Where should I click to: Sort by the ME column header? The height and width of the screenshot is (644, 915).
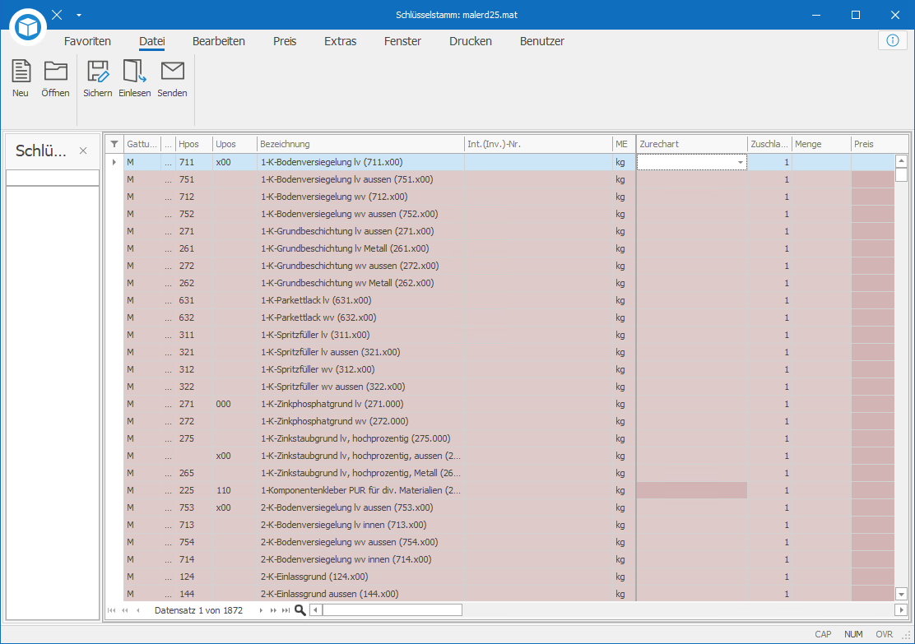(623, 144)
